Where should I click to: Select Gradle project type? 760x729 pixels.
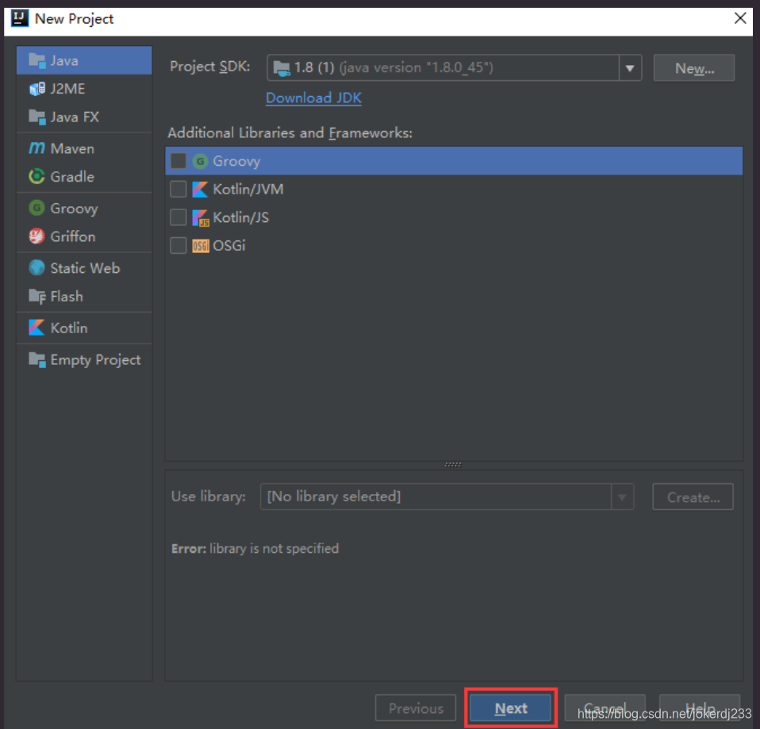click(x=84, y=176)
